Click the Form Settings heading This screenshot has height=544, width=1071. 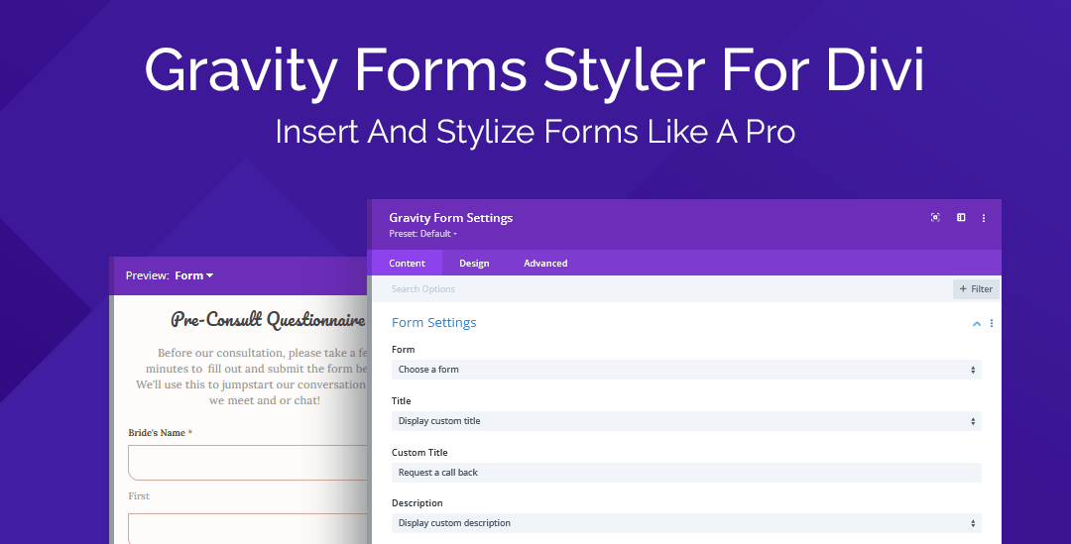[x=433, y=323]
